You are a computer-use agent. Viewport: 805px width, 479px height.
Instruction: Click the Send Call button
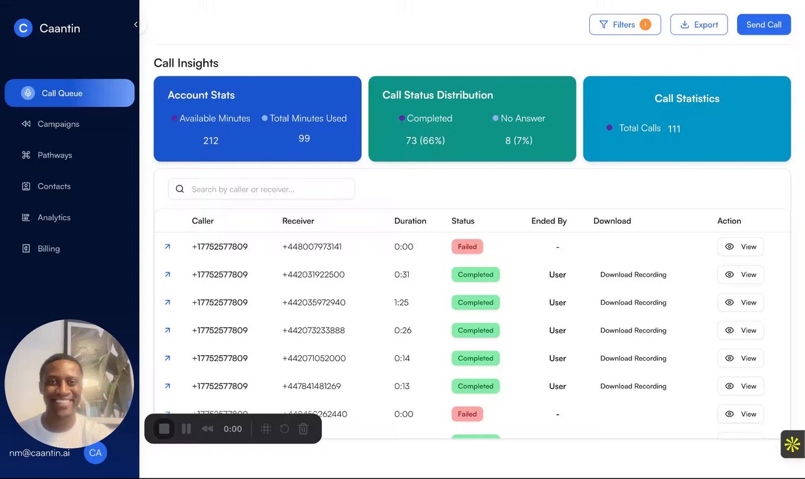[x=763, y=25]
